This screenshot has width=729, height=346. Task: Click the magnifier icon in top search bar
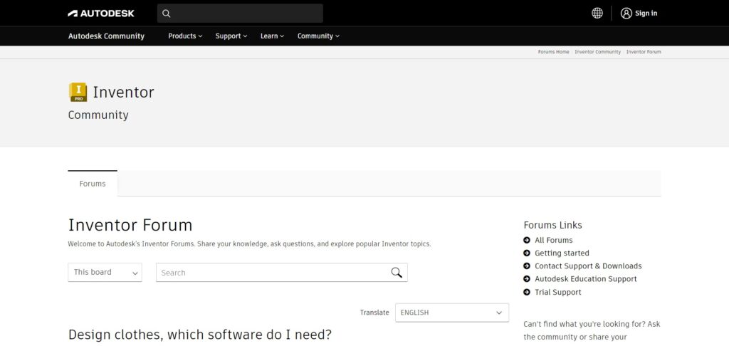(167, 14)
